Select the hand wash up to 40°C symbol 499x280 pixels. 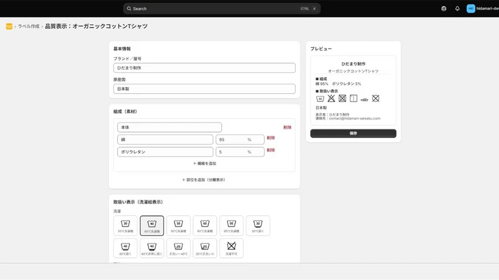(x=178, y=248)
